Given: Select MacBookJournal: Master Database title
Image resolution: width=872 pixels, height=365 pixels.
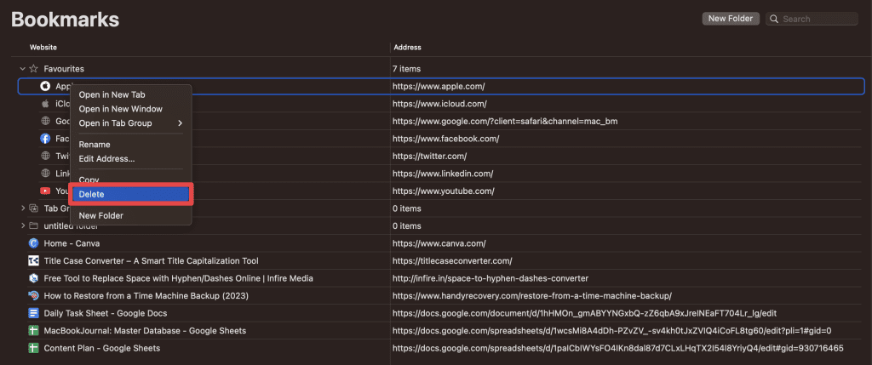Looking at the screenshot, I should coord(145,331).
